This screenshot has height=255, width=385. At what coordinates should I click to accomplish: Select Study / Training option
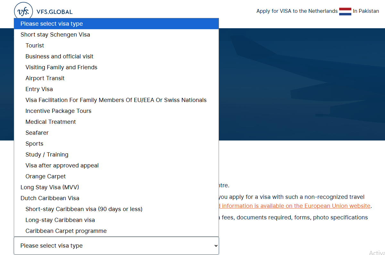tap(116, 155)
